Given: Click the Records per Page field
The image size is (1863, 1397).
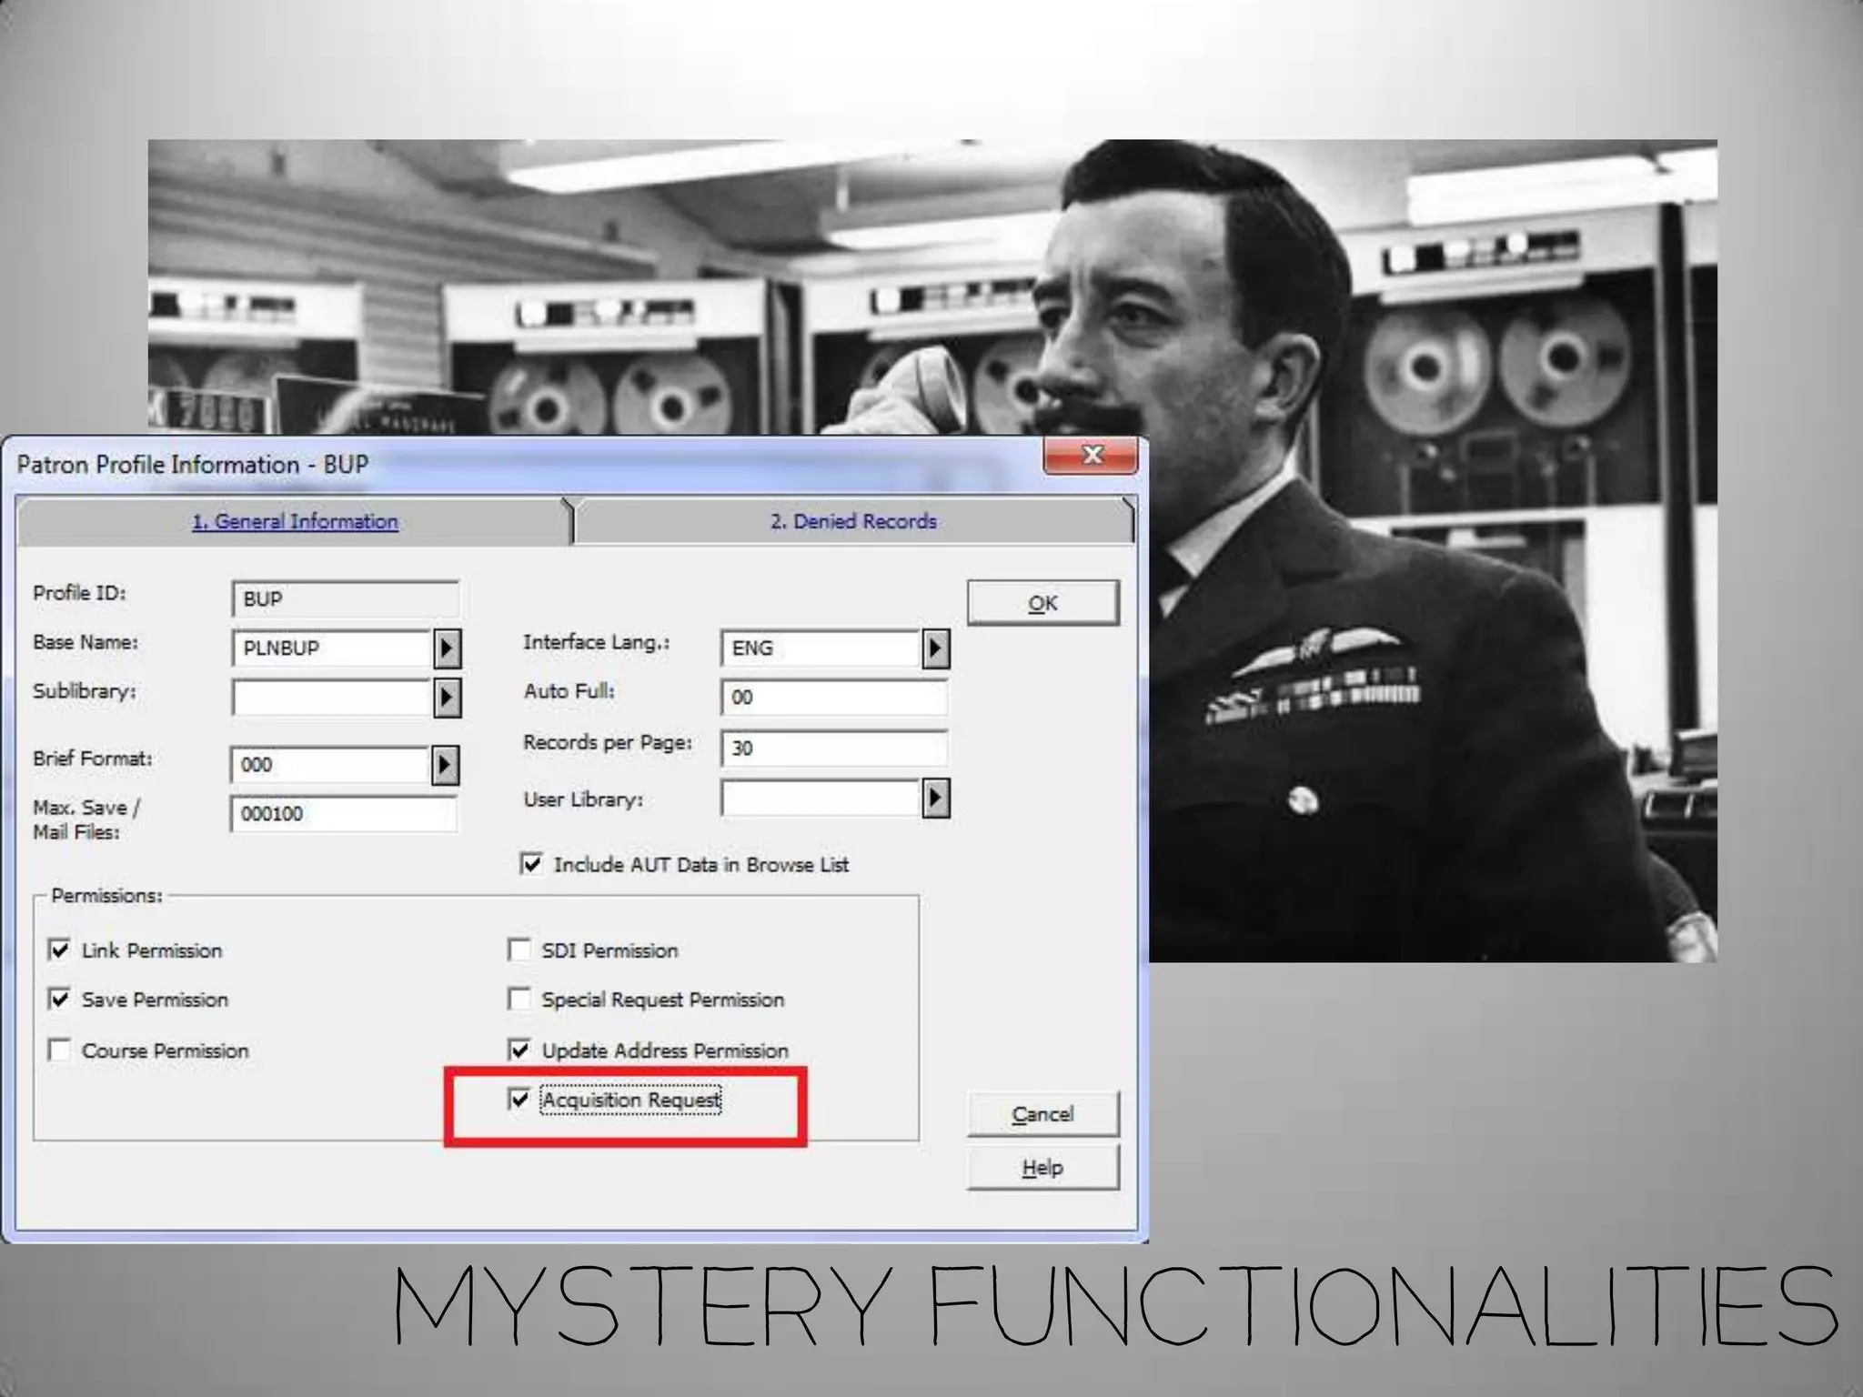Looking at the screenshot, I should click(834, 749).
